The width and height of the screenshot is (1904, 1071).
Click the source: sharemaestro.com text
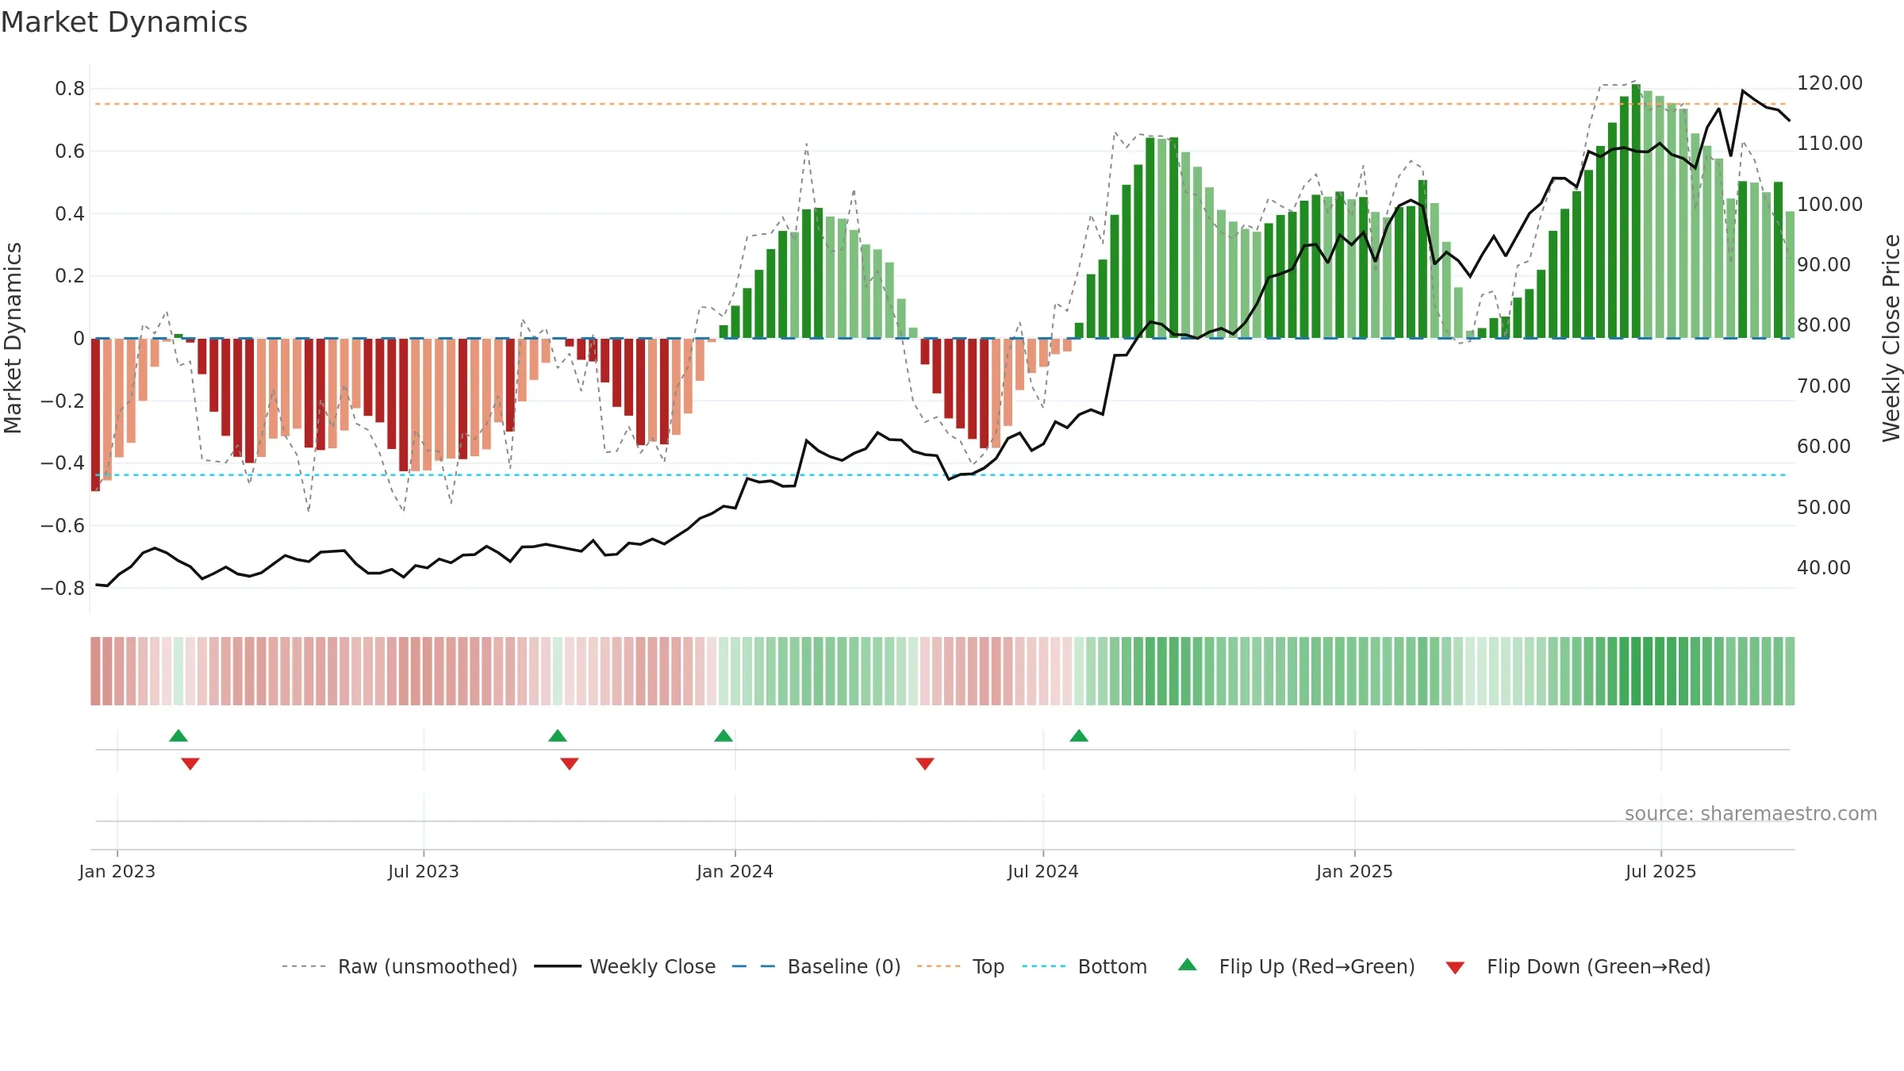click(x=1751, y=814)
